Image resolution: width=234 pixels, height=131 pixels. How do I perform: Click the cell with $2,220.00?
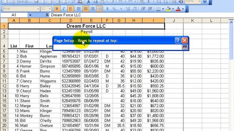154,71
